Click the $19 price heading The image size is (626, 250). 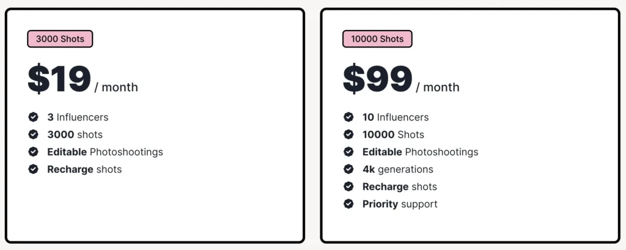pos(59,79)
